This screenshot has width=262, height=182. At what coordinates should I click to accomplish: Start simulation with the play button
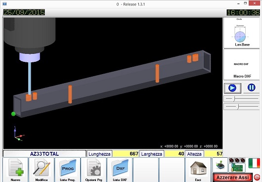point(232,88)
